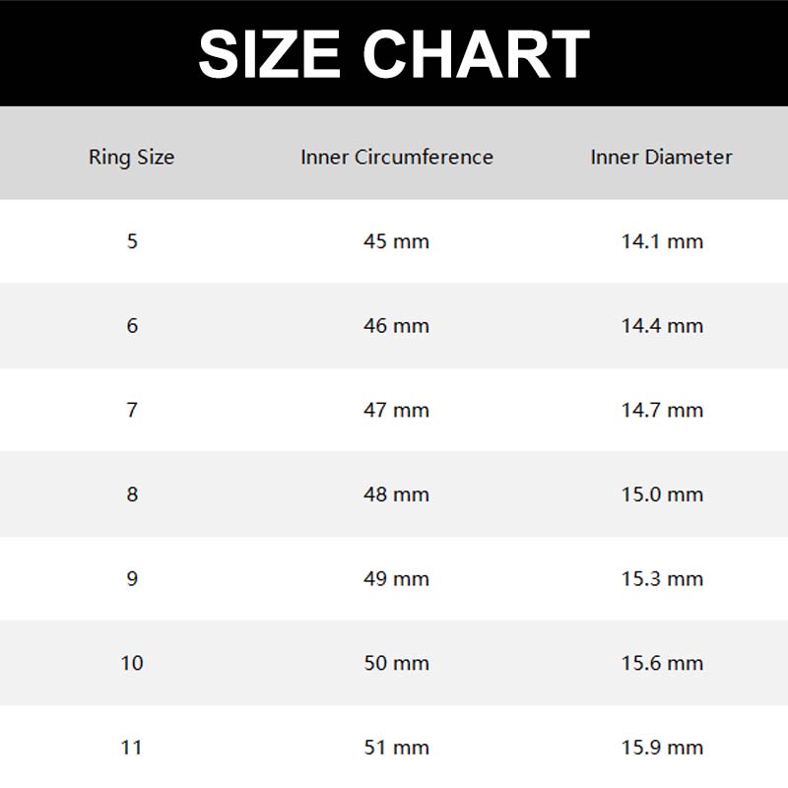Viewport: 788px width, 788px height.
Task: Click the 51 mm circumference value
Action: pos(397,748)
